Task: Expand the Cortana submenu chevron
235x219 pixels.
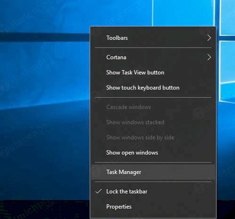Action: pyautogui.click(x=209, y=57)
